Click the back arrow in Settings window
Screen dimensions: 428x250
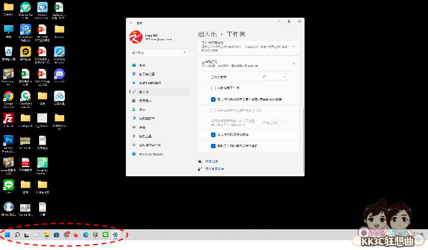pyautogui.click(x=131, y=22)
